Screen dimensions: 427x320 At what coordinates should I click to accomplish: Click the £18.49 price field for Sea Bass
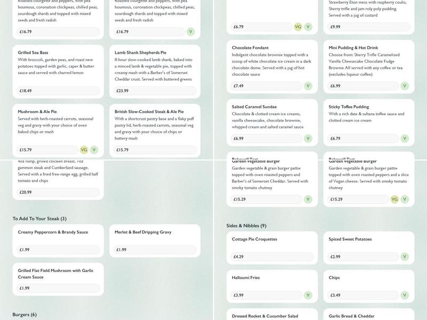click(x=58, y=91)
